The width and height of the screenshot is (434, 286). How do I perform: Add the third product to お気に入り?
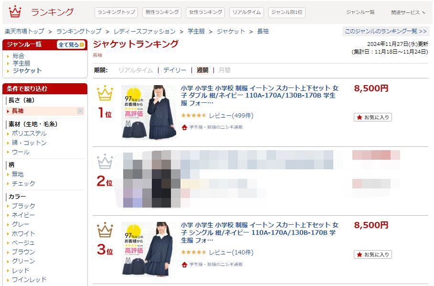pos(372,254)
